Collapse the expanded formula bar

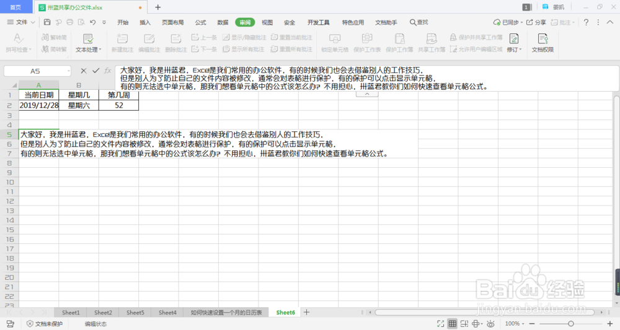pos(367,94)
